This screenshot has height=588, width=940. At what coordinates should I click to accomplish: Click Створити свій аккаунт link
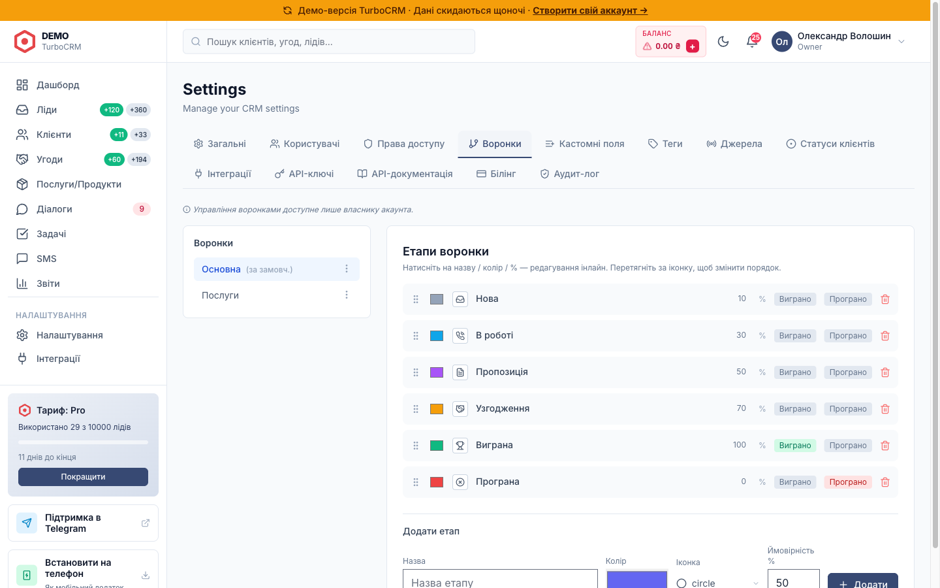coord(590,10)
